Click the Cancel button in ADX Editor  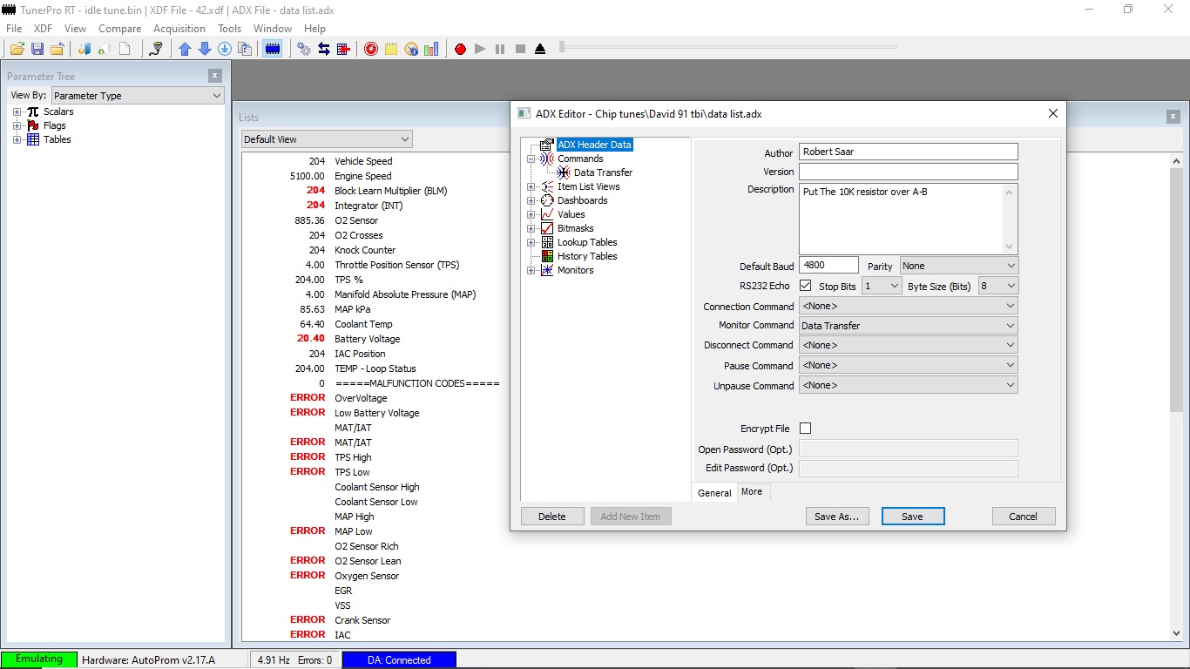click(x=1023, y=517)
